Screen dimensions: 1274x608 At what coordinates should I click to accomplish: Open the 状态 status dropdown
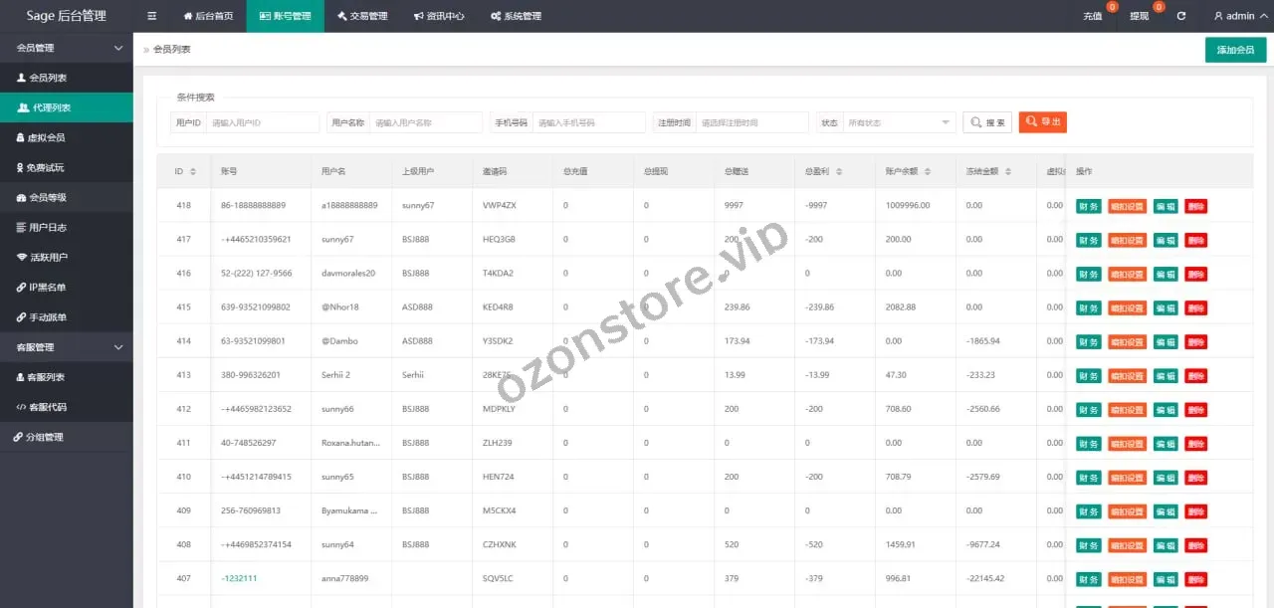coord(900,122)
